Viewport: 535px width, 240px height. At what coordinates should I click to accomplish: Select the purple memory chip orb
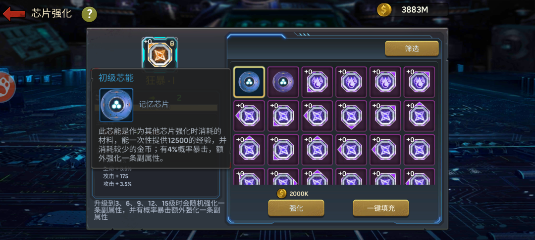[x=283, y=82]
